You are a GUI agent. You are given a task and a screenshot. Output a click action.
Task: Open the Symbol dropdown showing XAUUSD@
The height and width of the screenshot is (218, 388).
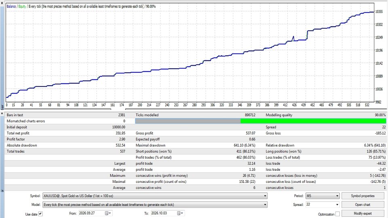point(155,196)
